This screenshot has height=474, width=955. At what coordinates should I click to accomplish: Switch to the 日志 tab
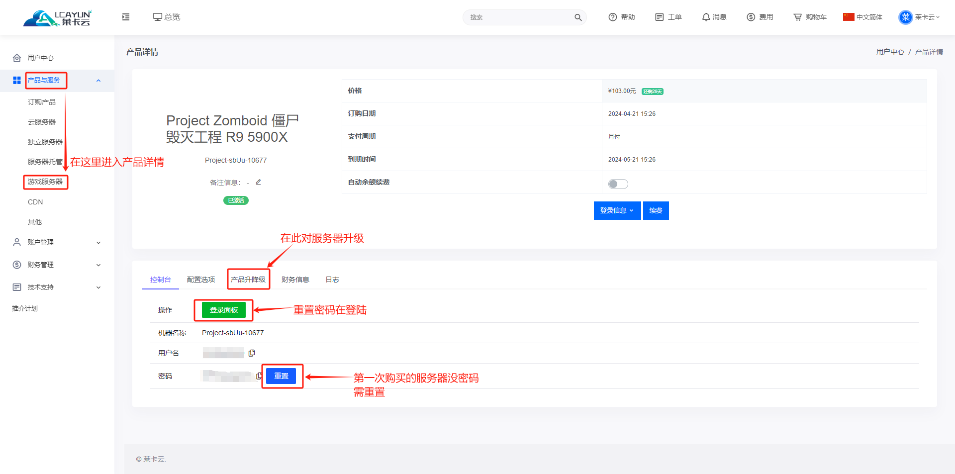tap(332, 280)
